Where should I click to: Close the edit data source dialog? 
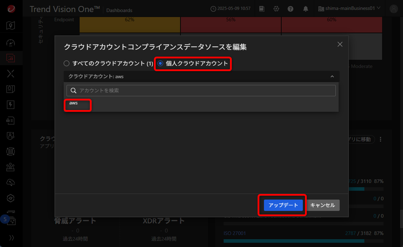pos(340,44)
